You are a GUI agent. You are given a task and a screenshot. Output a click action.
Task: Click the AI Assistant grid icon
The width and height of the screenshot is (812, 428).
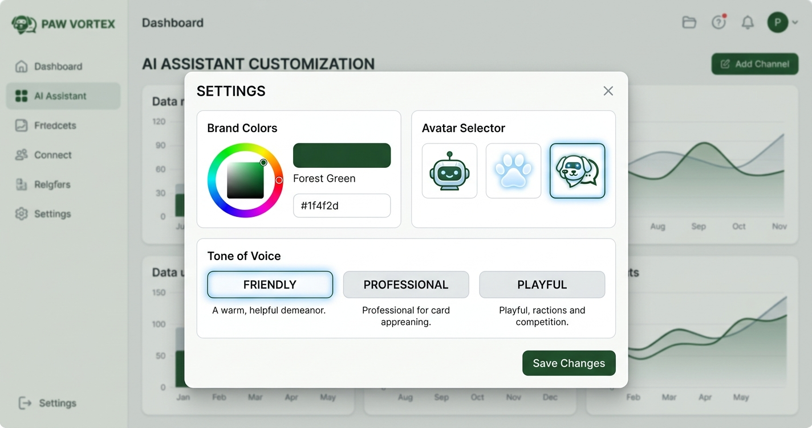[x=21, y=96]
